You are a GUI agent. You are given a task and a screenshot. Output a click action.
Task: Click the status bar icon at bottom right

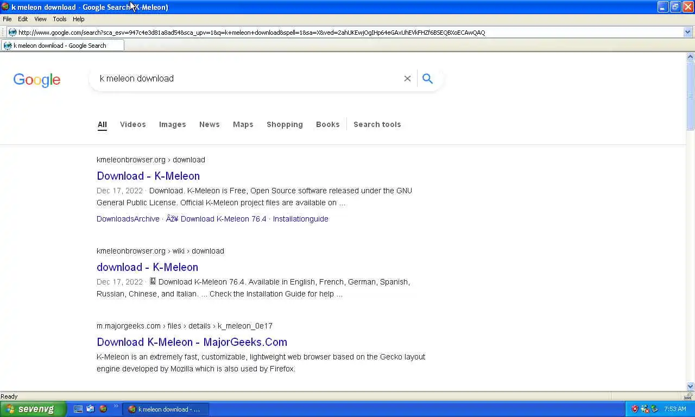pos(689,396)
